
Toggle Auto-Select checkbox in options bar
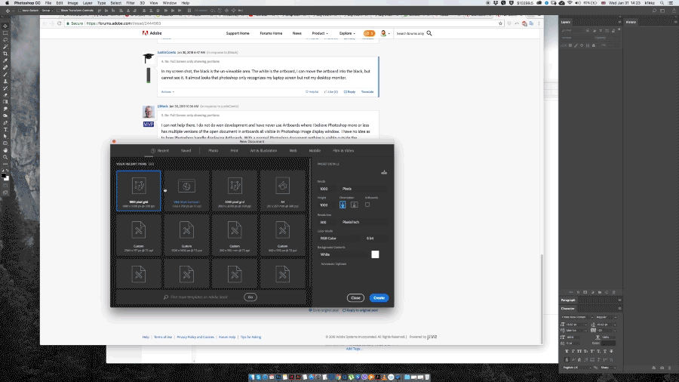tap(20, 11)
